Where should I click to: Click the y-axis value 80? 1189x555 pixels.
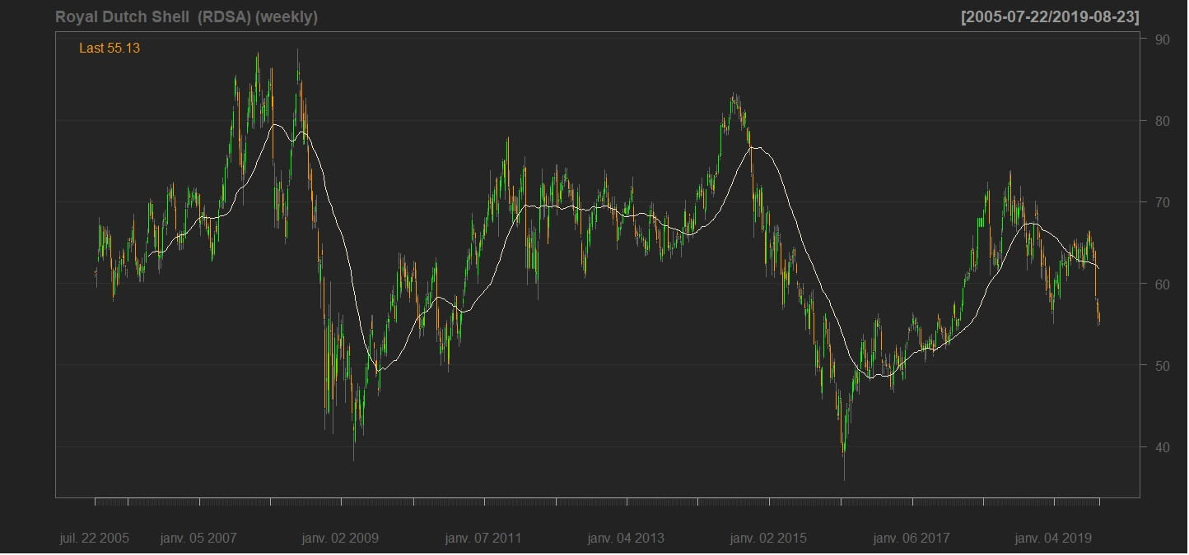(1163, 121)
